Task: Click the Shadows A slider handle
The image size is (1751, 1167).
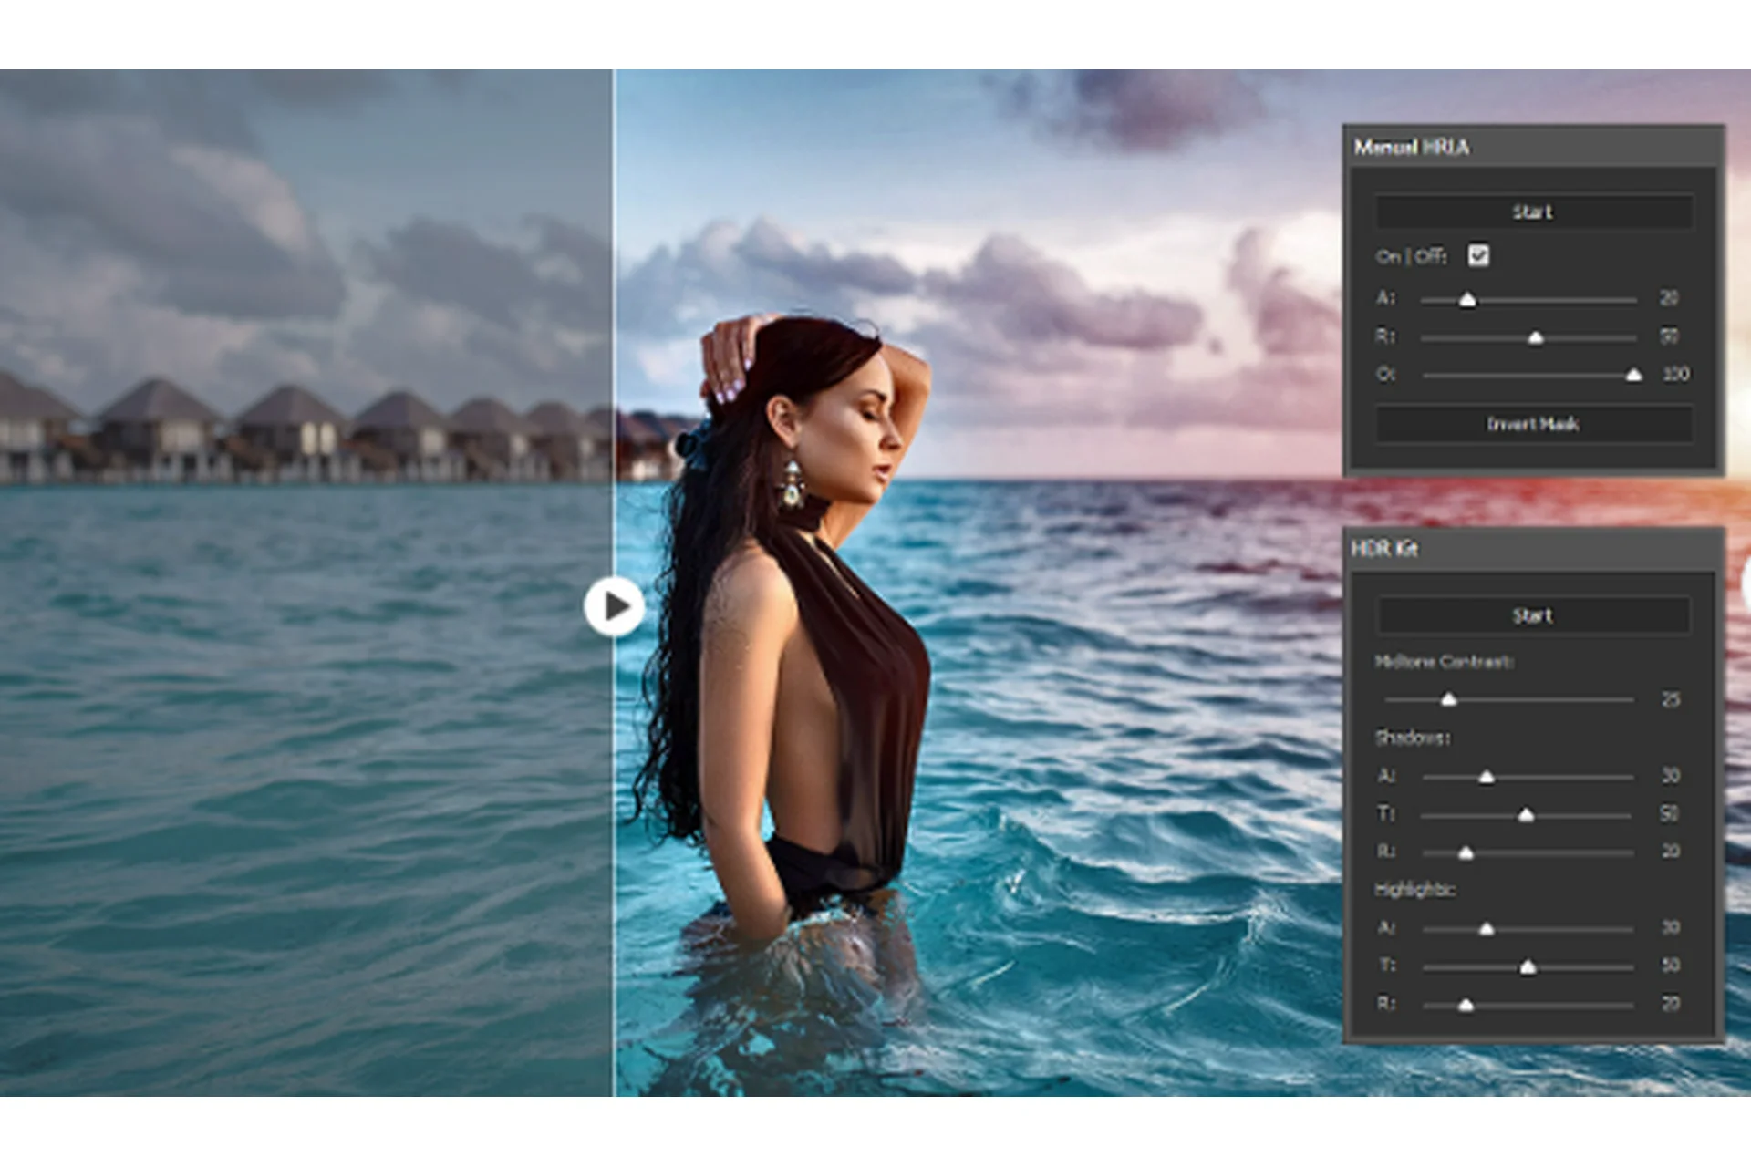Action: tap(1487, 777)
